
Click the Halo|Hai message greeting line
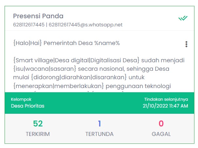coord(66,43)
